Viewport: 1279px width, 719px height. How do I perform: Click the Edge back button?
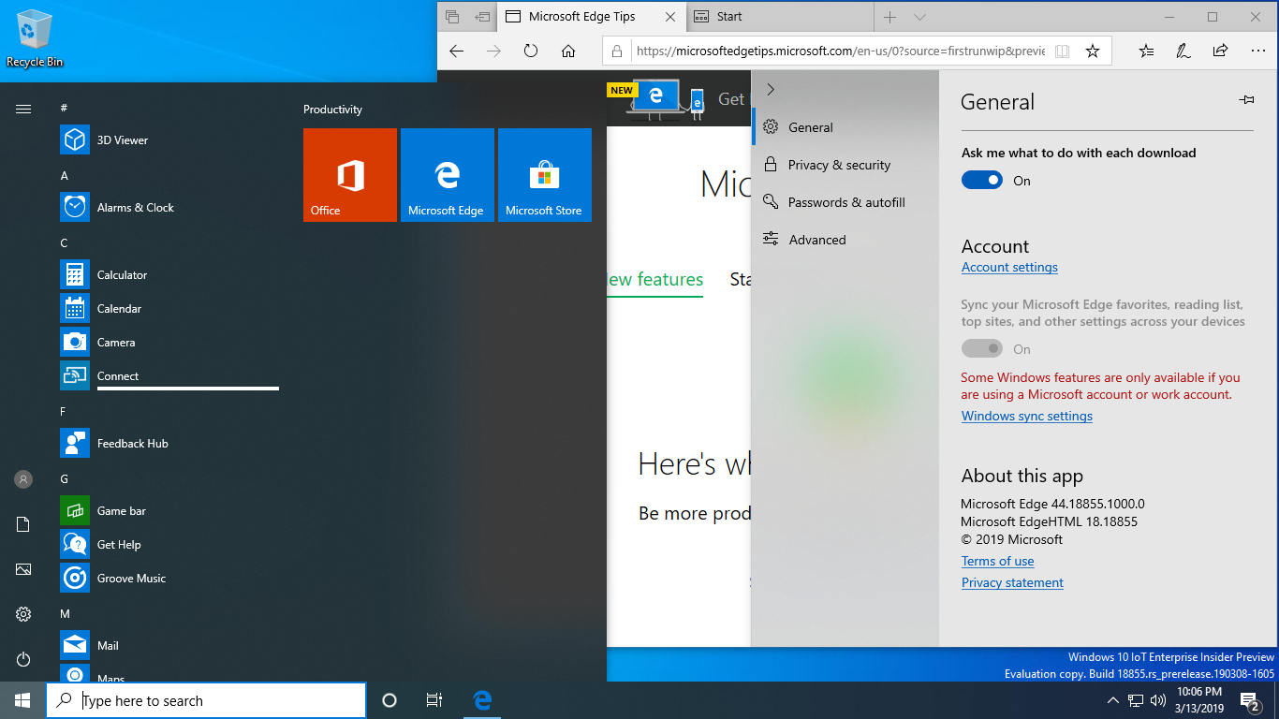(456, 51)
